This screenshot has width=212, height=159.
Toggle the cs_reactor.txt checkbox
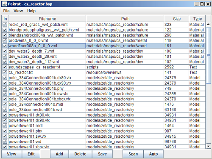click(5, 72)
